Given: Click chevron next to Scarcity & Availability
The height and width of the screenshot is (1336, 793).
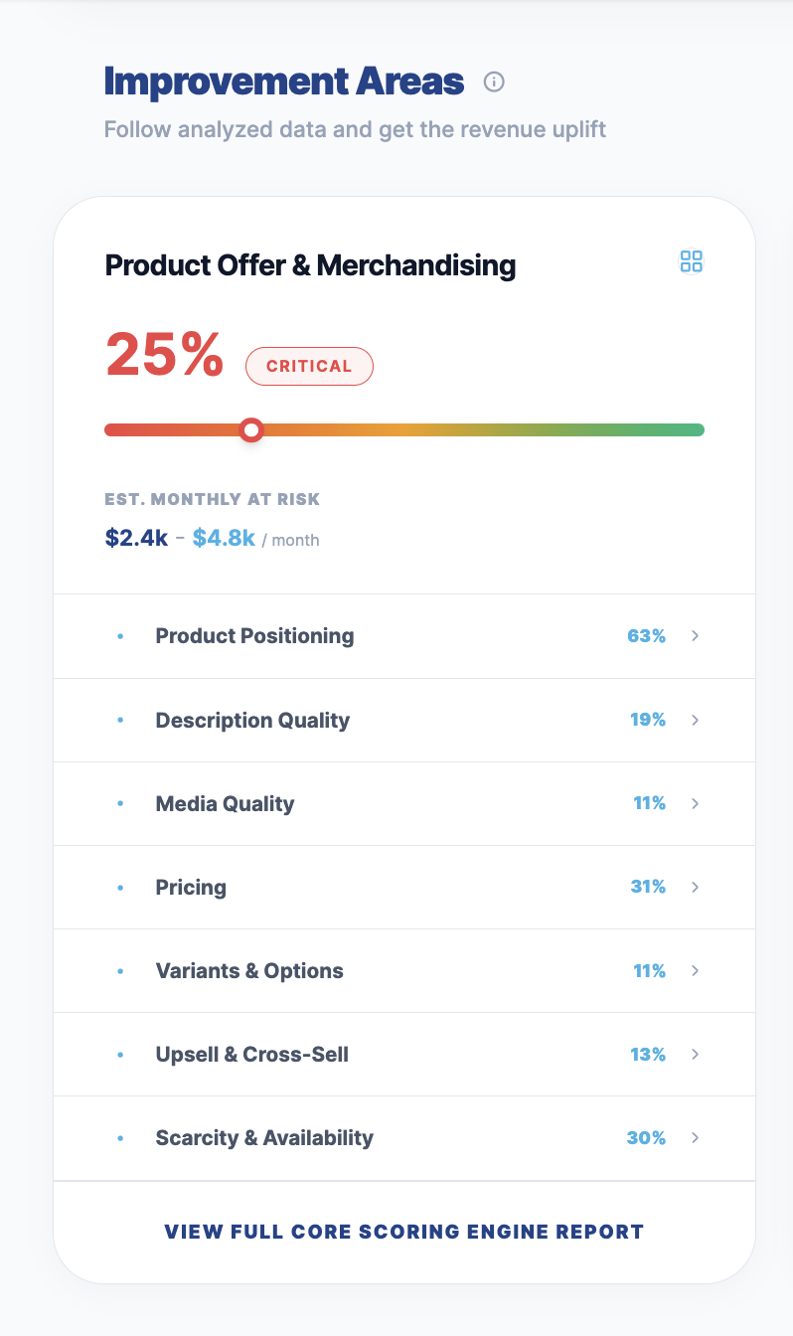Looking at the screenshot, I should pos(696,1137).
